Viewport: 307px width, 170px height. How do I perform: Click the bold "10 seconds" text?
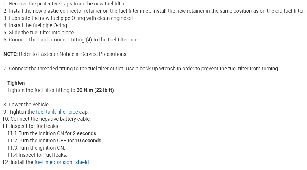(88, 141)
